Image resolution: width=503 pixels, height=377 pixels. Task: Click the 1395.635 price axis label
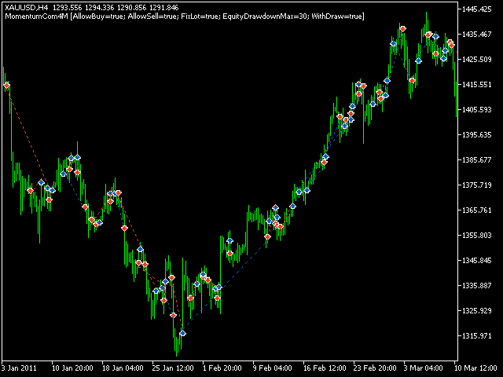[477, 135]
